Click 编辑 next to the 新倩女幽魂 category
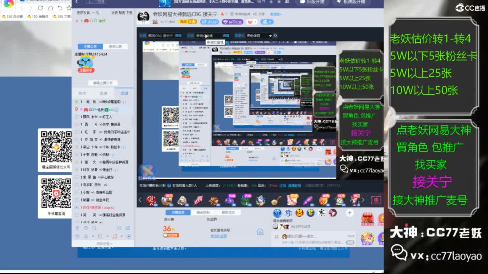The image size is (488, 274). pyautogui.click(x=226, y=35)
